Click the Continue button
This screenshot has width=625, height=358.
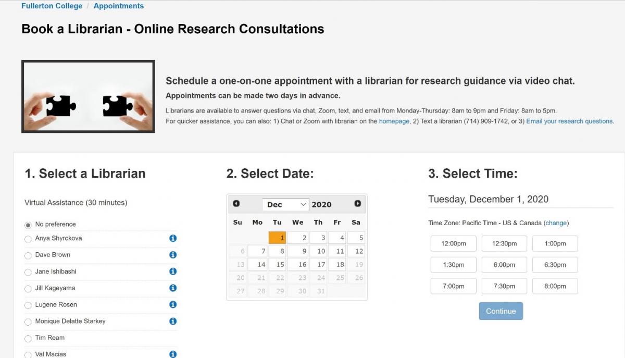pos(501,311)
